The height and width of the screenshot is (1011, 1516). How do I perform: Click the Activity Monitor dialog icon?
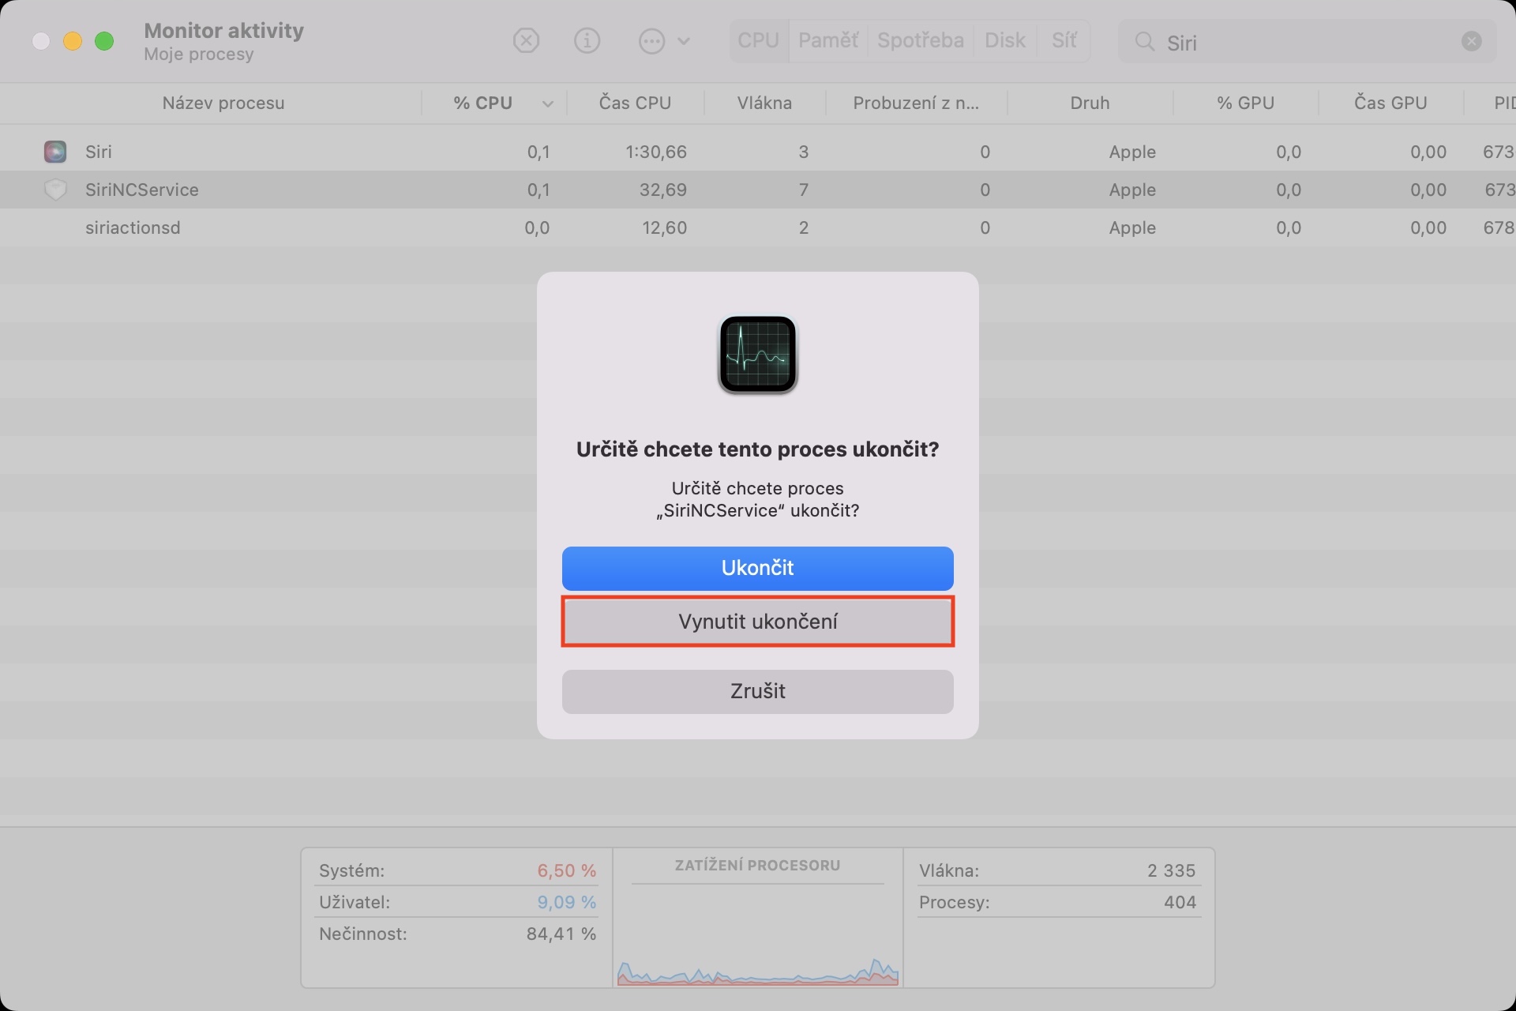tap(757, 355)
